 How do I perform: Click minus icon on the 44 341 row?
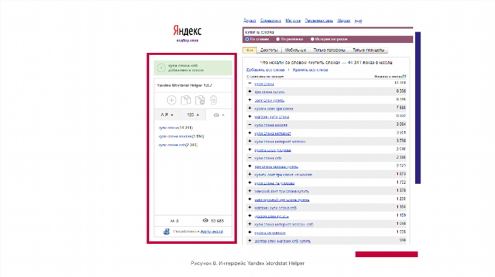coord(249,83)
